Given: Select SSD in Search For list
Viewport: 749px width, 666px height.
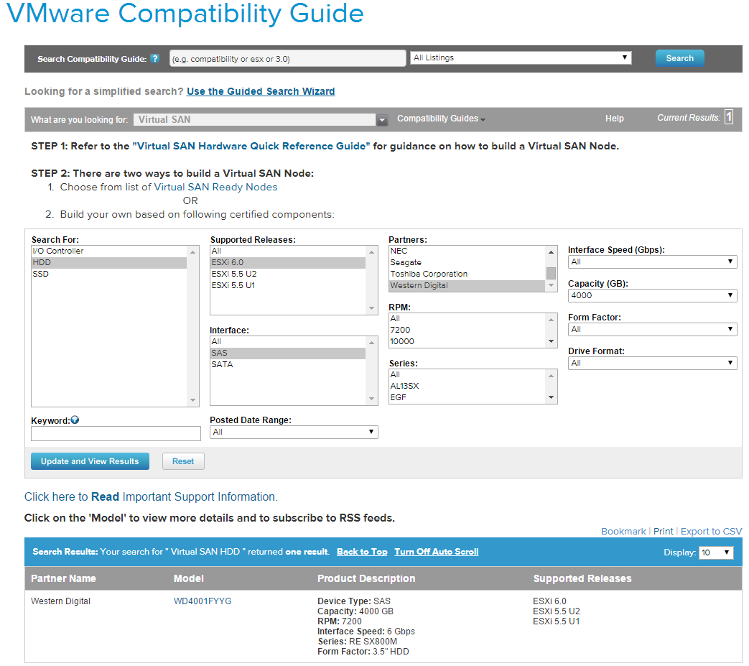Looking at the screenshot, I should click(x=109, y=274).
